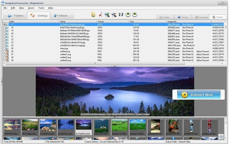Go to next image with green right arrow

tap(135, 14)
